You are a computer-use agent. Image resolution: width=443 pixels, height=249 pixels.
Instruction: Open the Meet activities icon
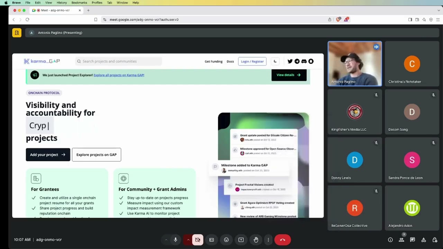424,240
